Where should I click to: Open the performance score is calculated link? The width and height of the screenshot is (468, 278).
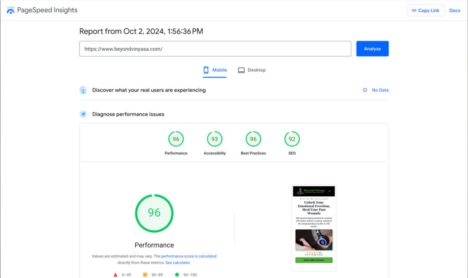tap(189, 256)
